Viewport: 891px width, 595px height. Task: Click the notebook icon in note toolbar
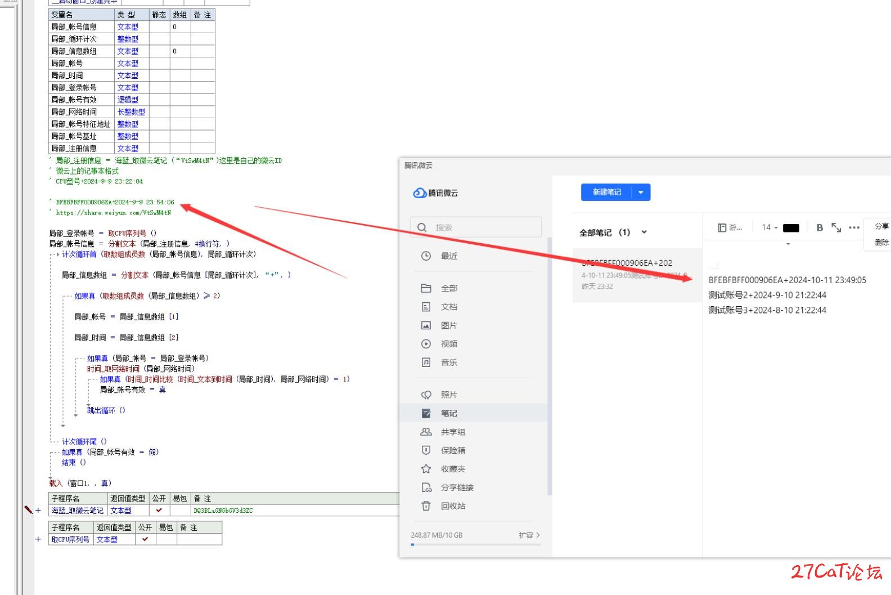tap(722, 227)
